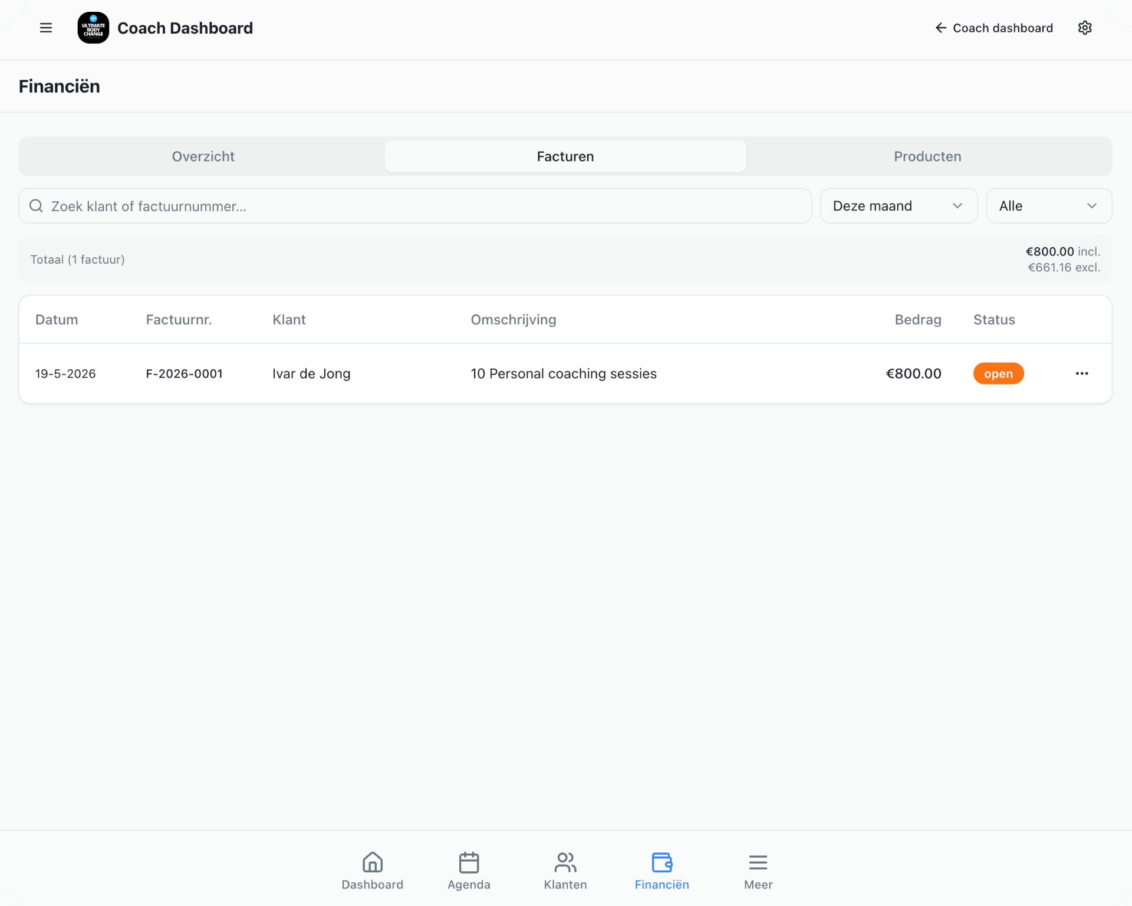Image resolution: width=1132 pixels, height=906 pixels.
Task: Open the hamburger menu in the header
Action: point(46,28)
